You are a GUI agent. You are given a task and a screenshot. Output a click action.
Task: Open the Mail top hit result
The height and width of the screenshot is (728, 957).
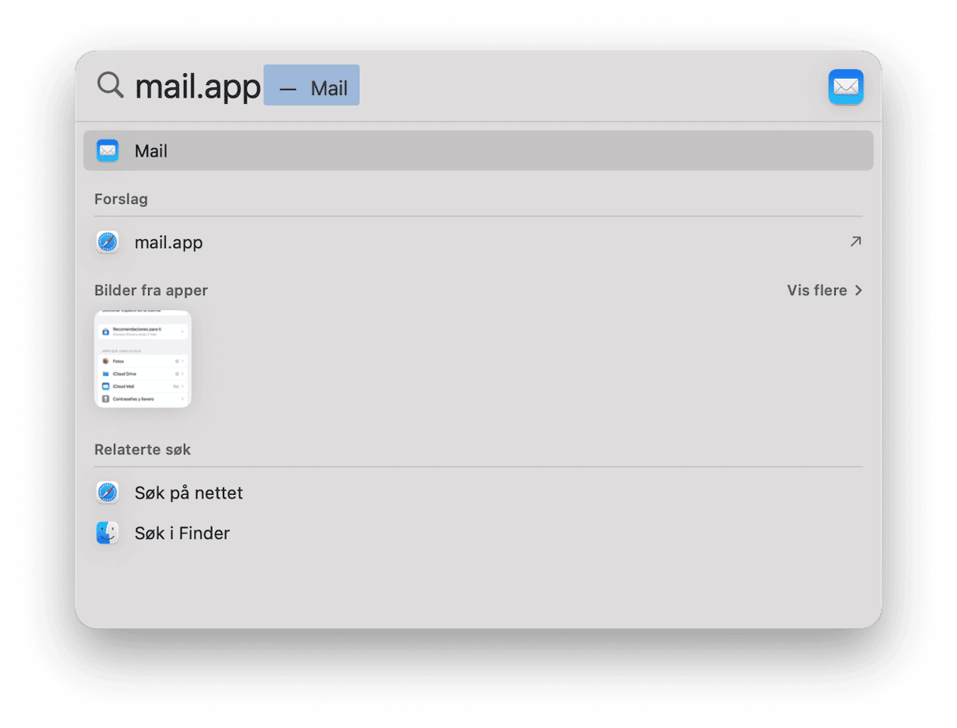tap(479, 150)
